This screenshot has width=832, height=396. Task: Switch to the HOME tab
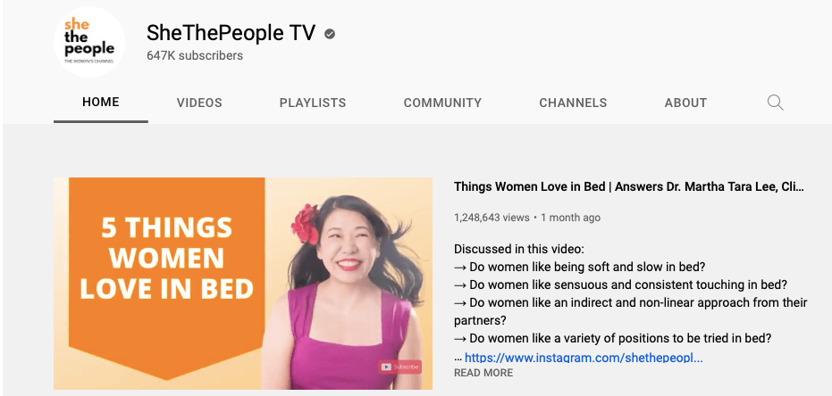coord(101,103)
